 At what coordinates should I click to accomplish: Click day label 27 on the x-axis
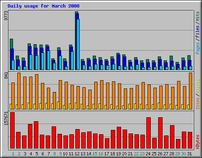pos(166,154)
